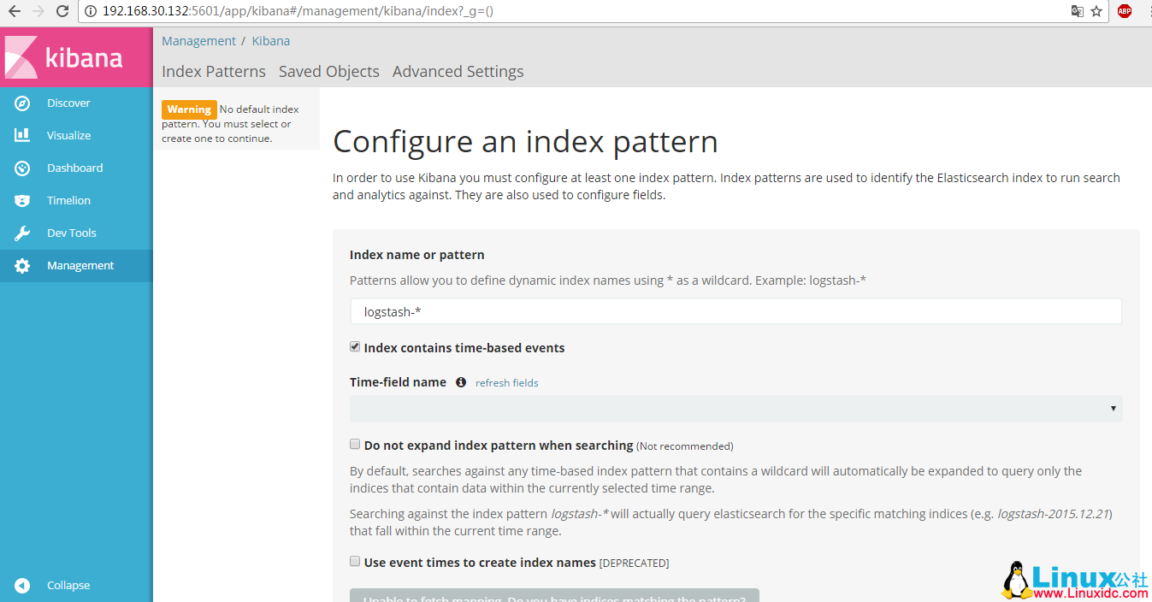Click Management breadcrumb link
Image resolution: width=1152 pixels, height=602 pixels.
[x=198, y=41]
